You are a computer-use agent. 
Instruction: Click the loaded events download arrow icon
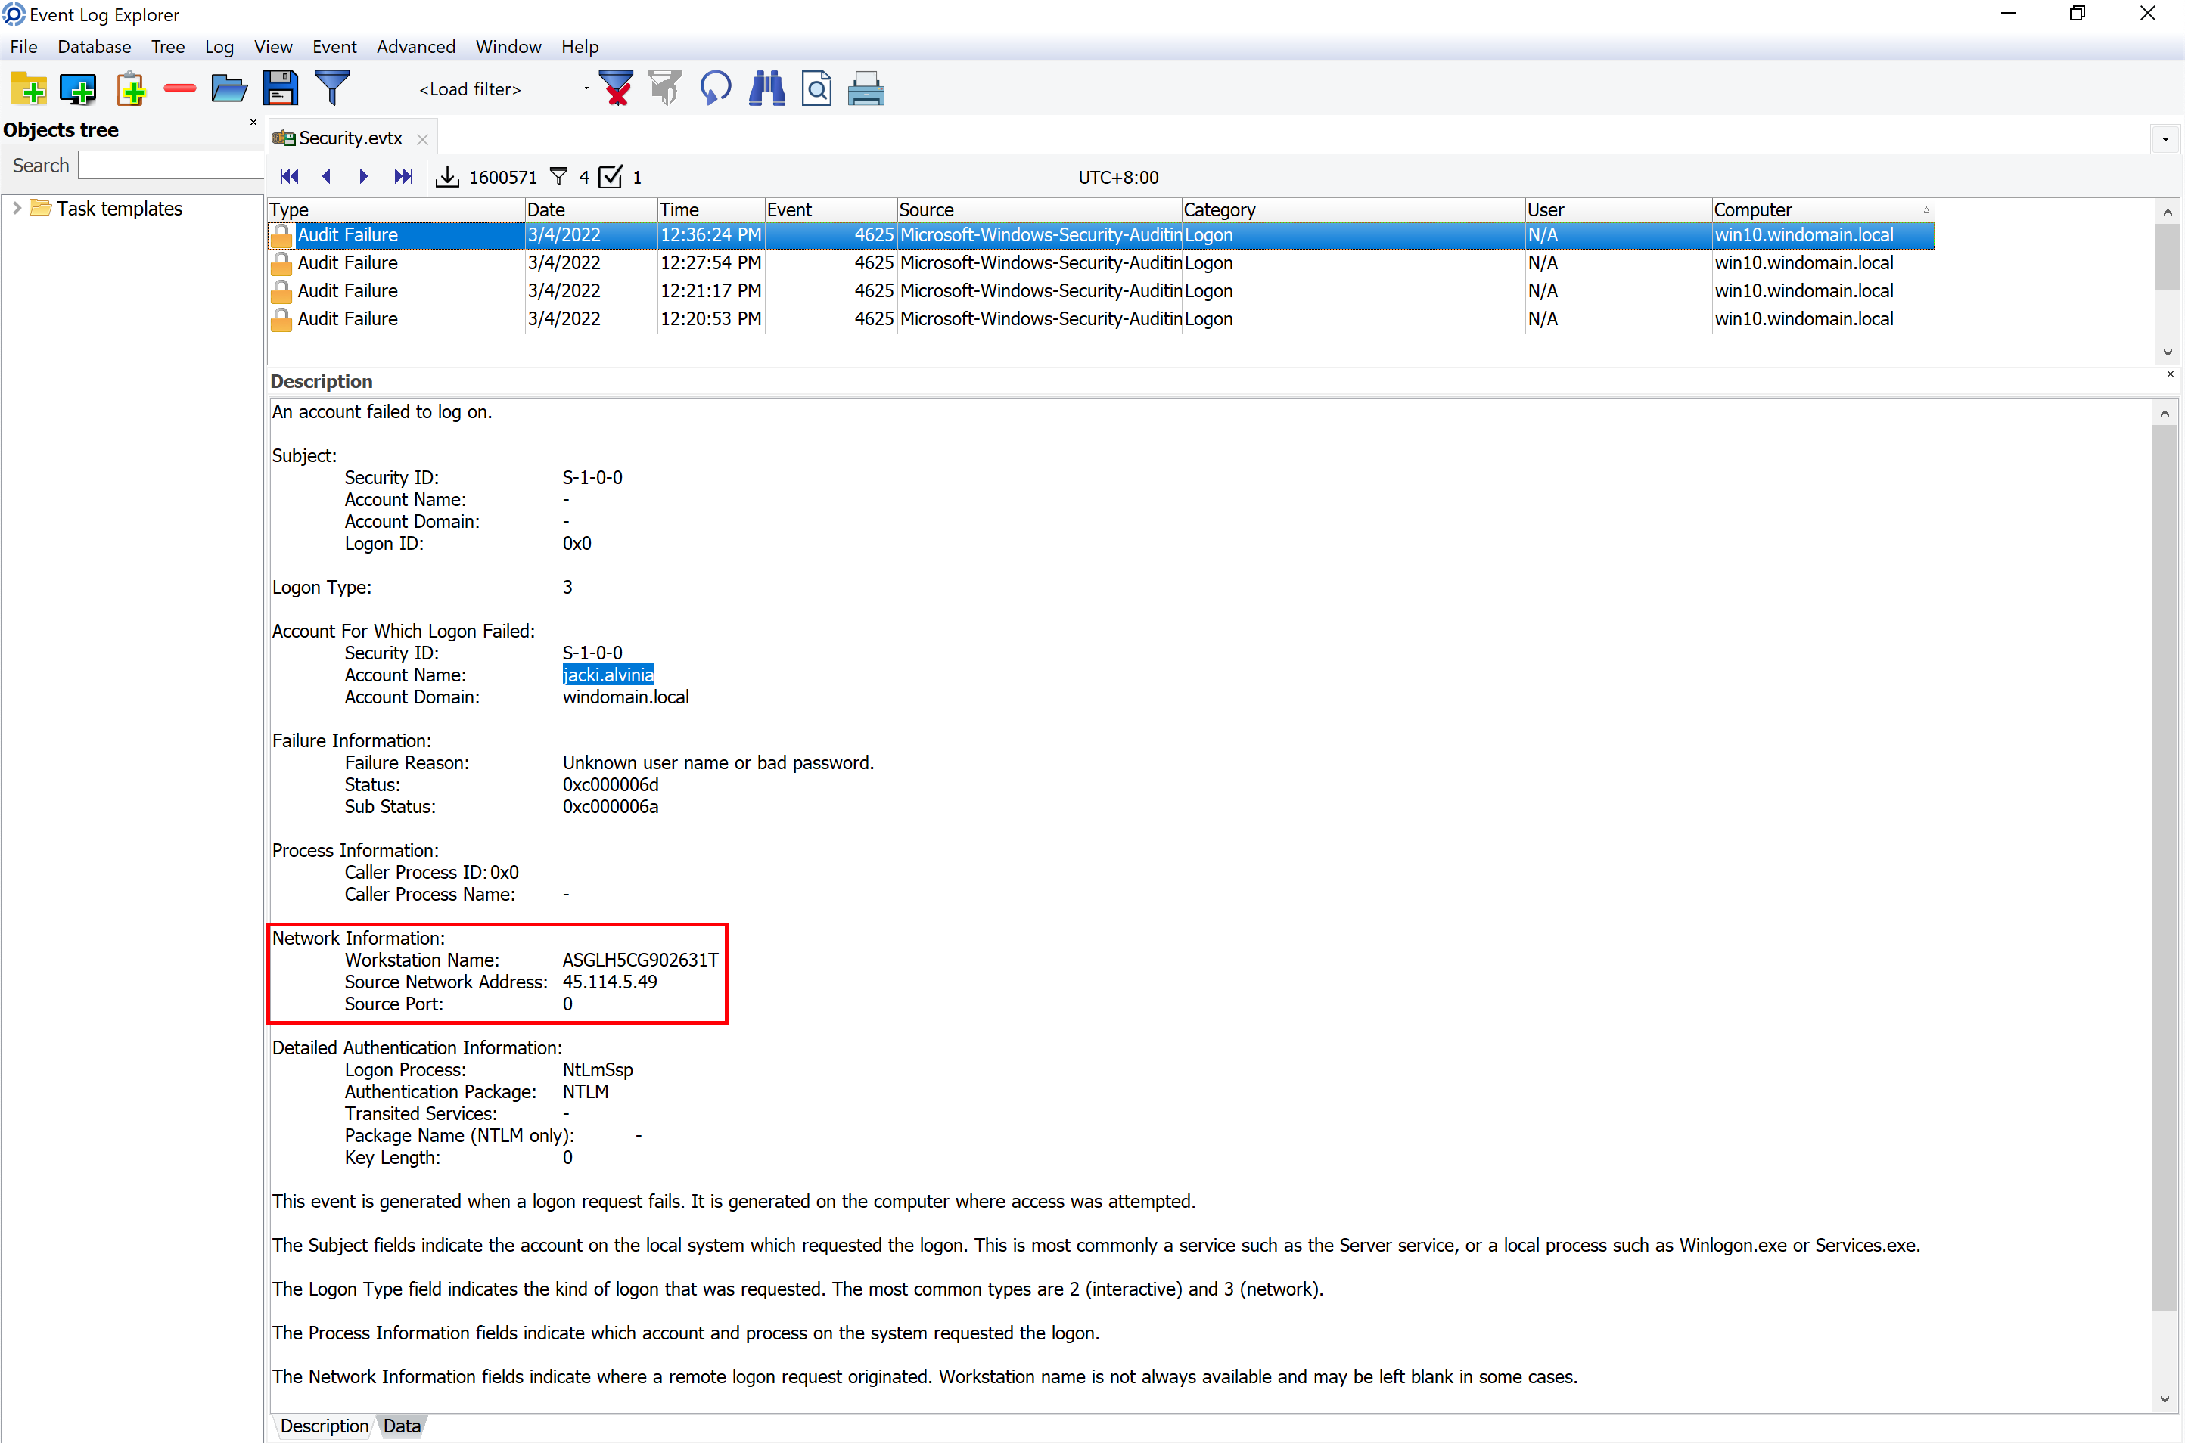click(447, 177)
